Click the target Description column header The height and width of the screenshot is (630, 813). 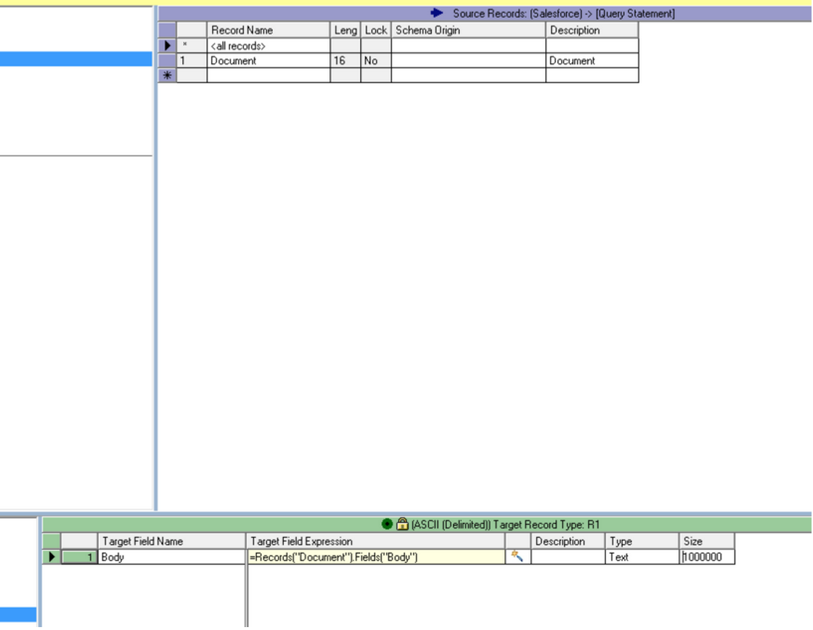pos(568,541)
